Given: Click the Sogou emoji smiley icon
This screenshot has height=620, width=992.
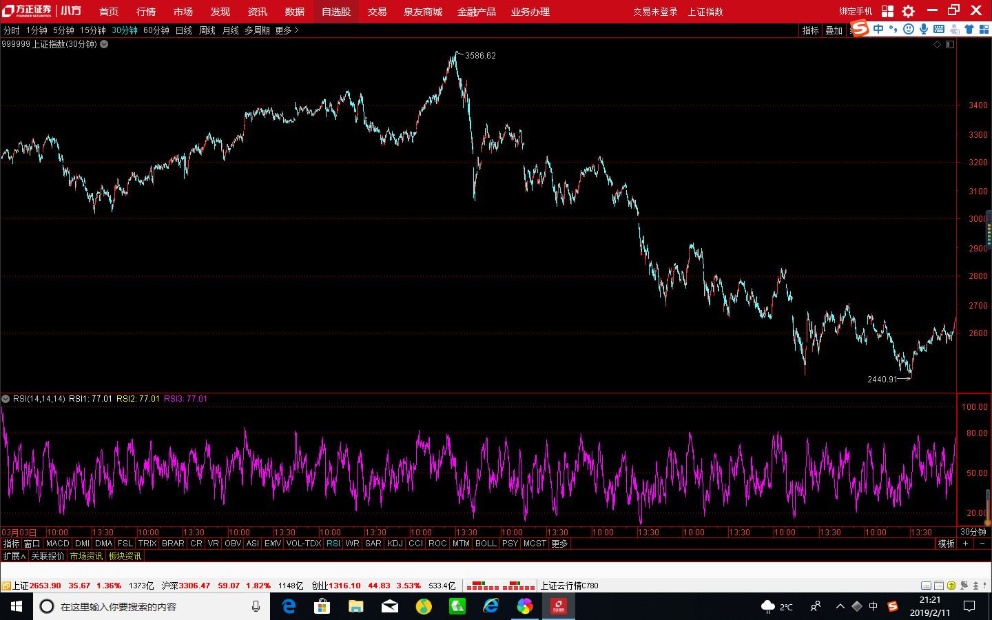Looking at the screenshot, I should [x=909, y=29].
